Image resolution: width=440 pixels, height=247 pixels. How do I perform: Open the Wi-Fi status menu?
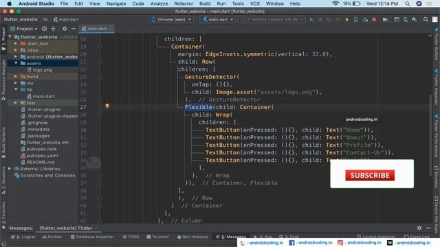point(335,3)
